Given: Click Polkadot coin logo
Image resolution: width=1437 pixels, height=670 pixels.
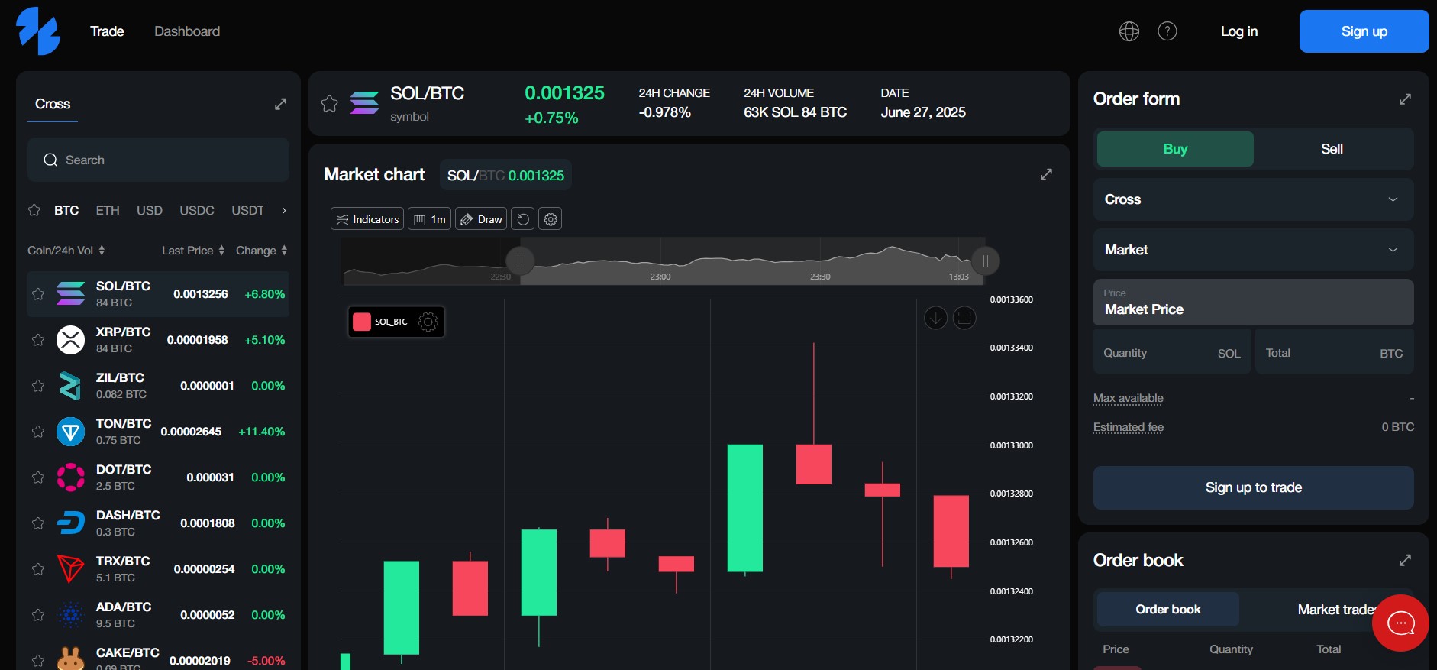Looking at the screenshot, I should click(x=70, y=477).
